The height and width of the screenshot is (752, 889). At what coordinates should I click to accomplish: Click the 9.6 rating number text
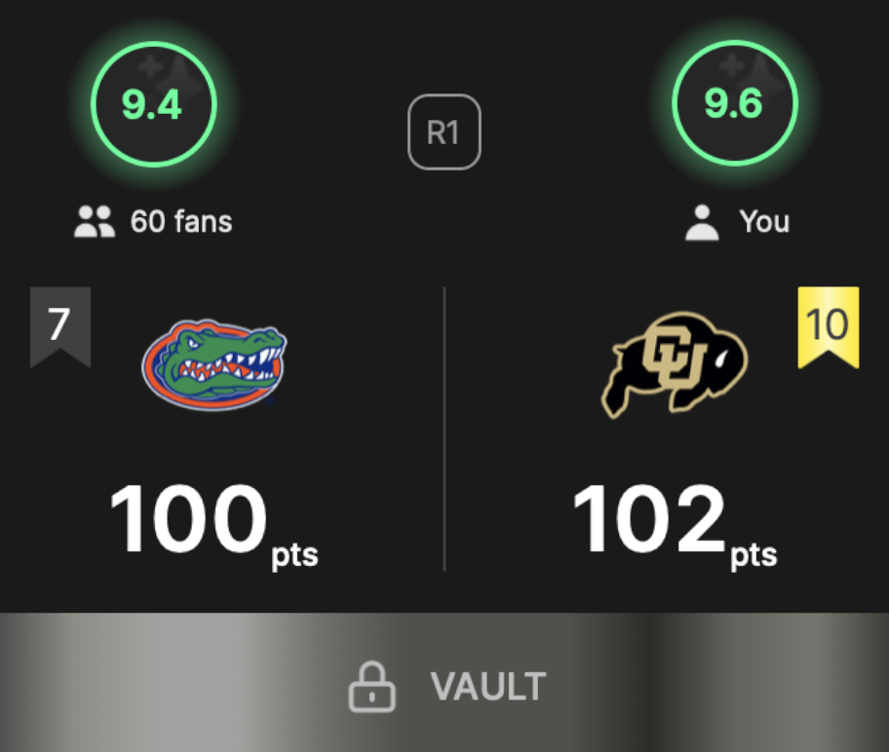coord(733,103)
